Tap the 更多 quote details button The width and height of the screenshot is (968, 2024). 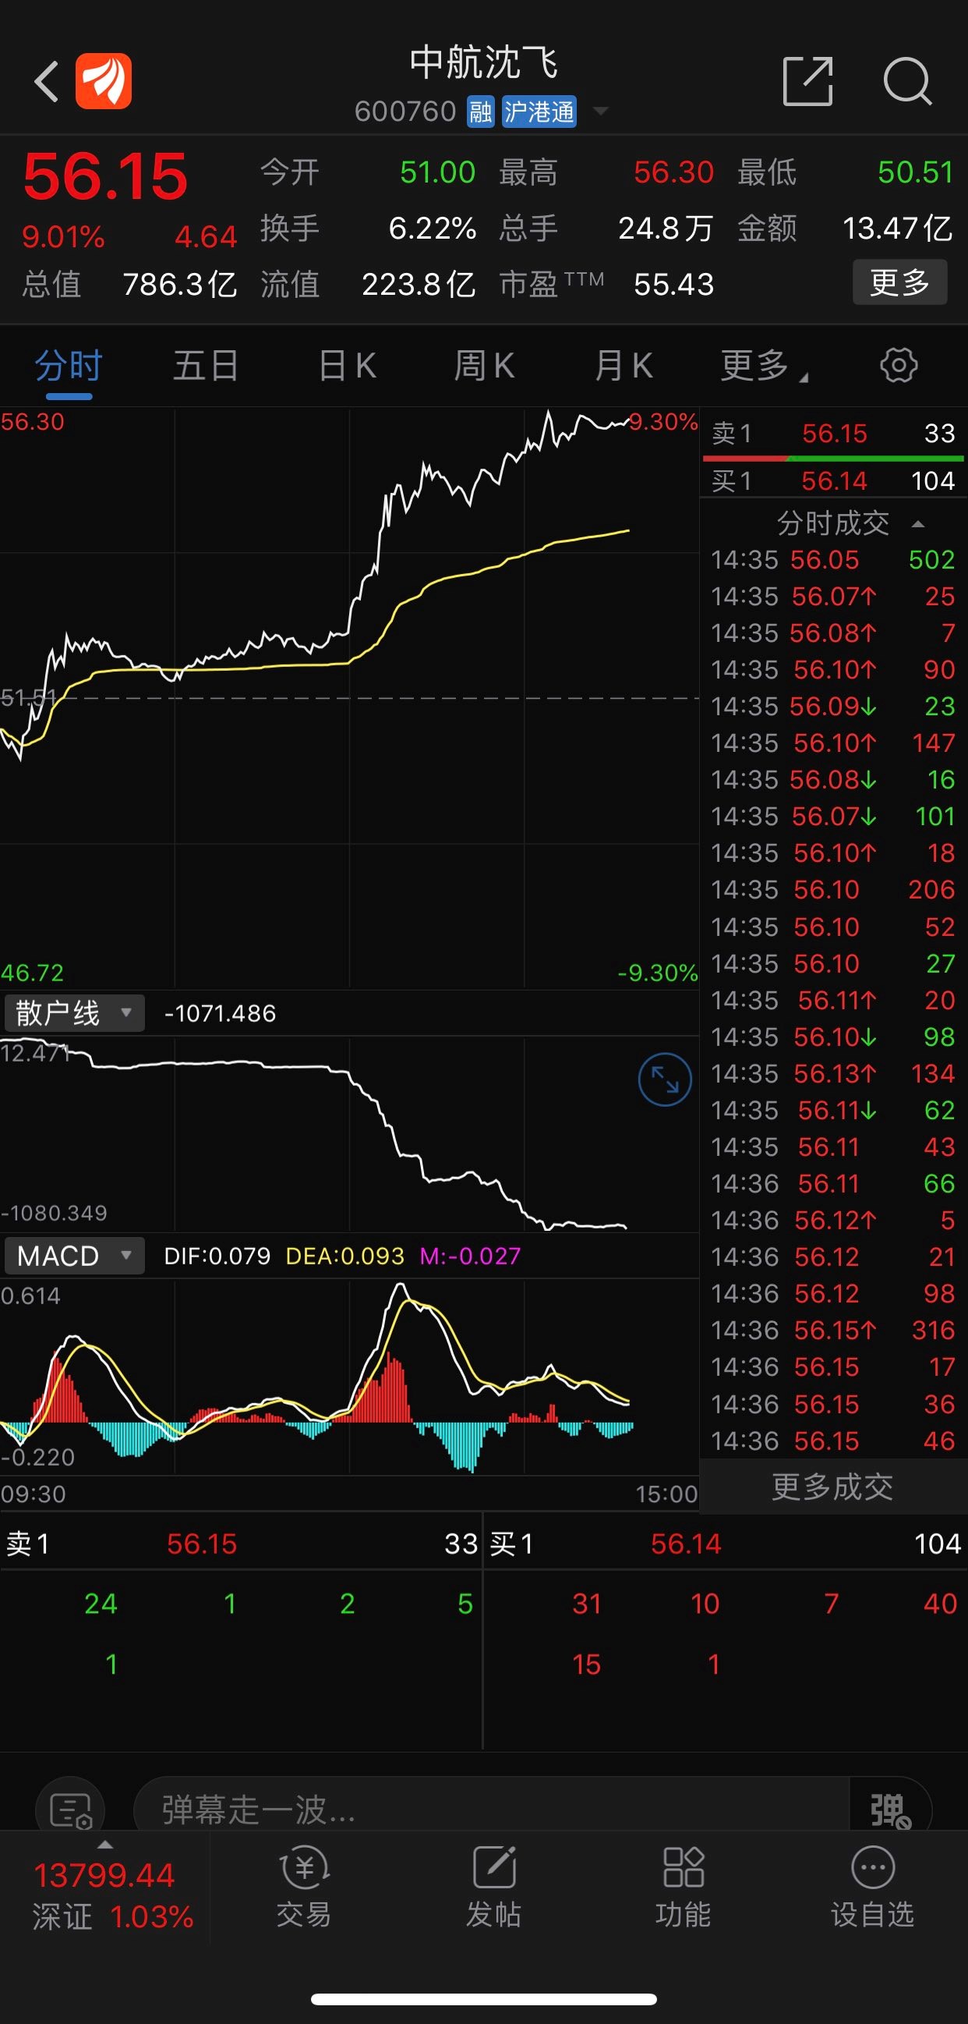click(899, 282)
